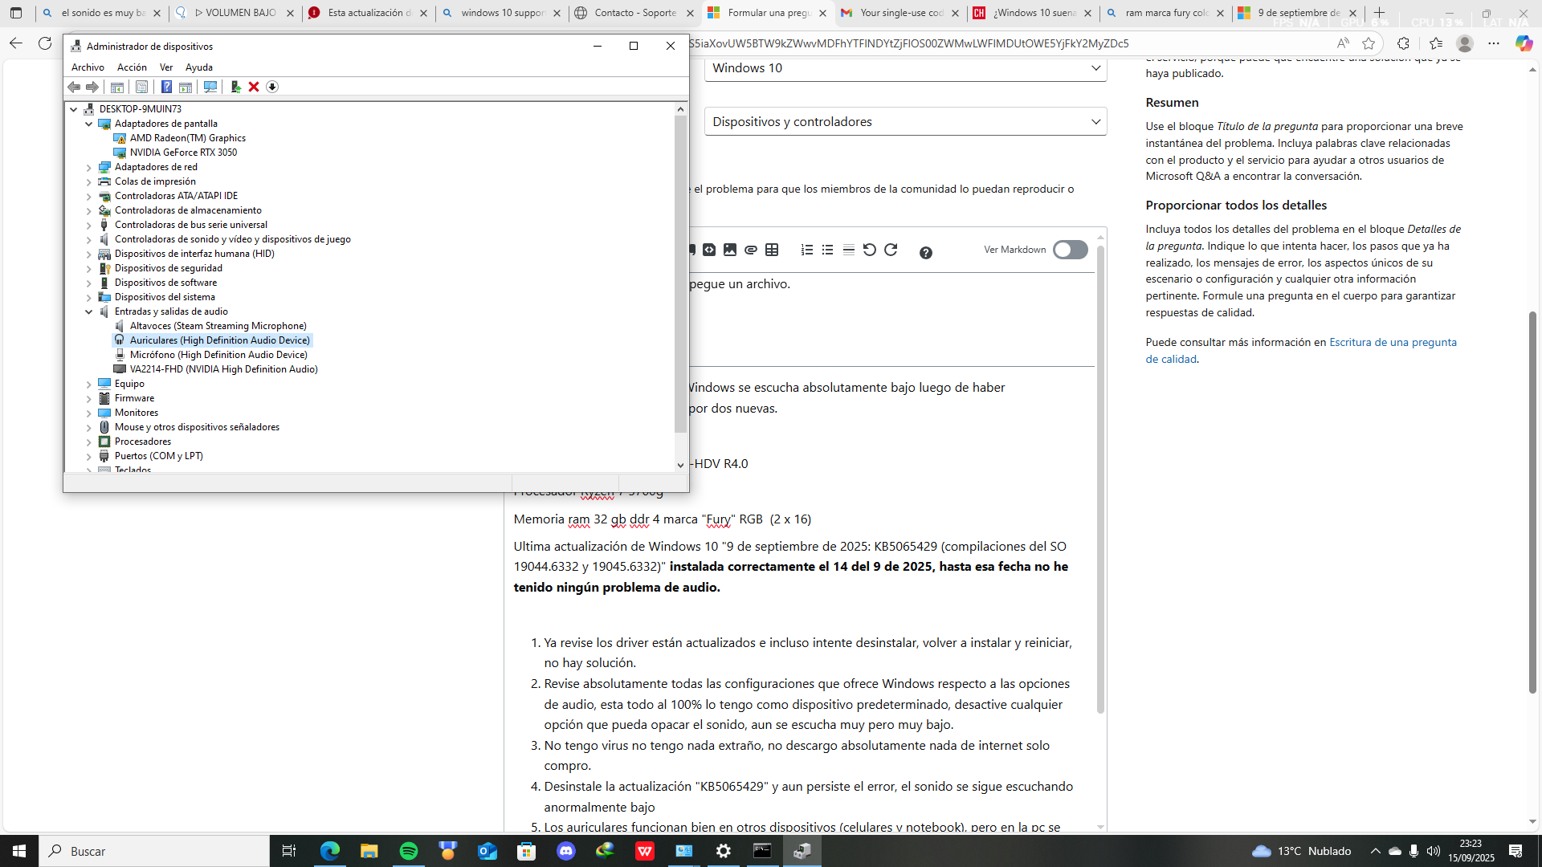This screenshot has width=1542, height=867.
Task: Select NVIDIA GeForce RTX 3050 device
Action: pyautogui.click(x=183, y=153)
